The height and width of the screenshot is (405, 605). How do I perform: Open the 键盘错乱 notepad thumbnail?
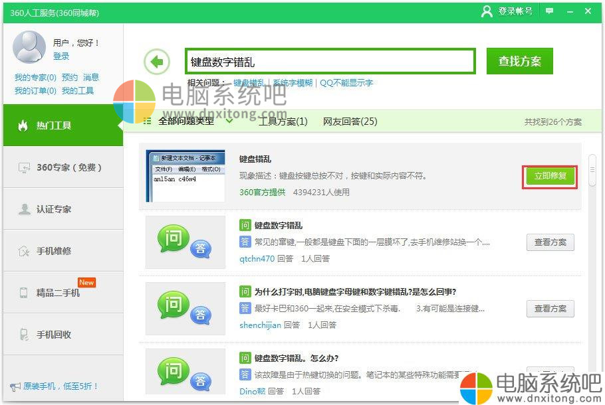pos(186,176)
